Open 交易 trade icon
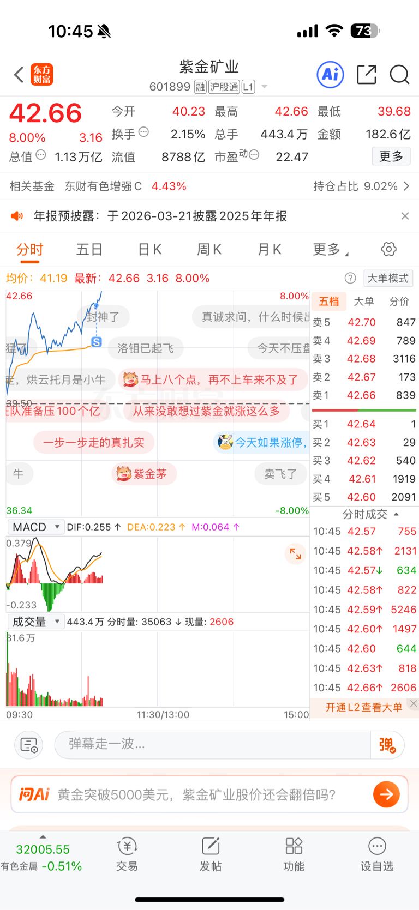The image size is (419, 910). [x=127, y=854]
